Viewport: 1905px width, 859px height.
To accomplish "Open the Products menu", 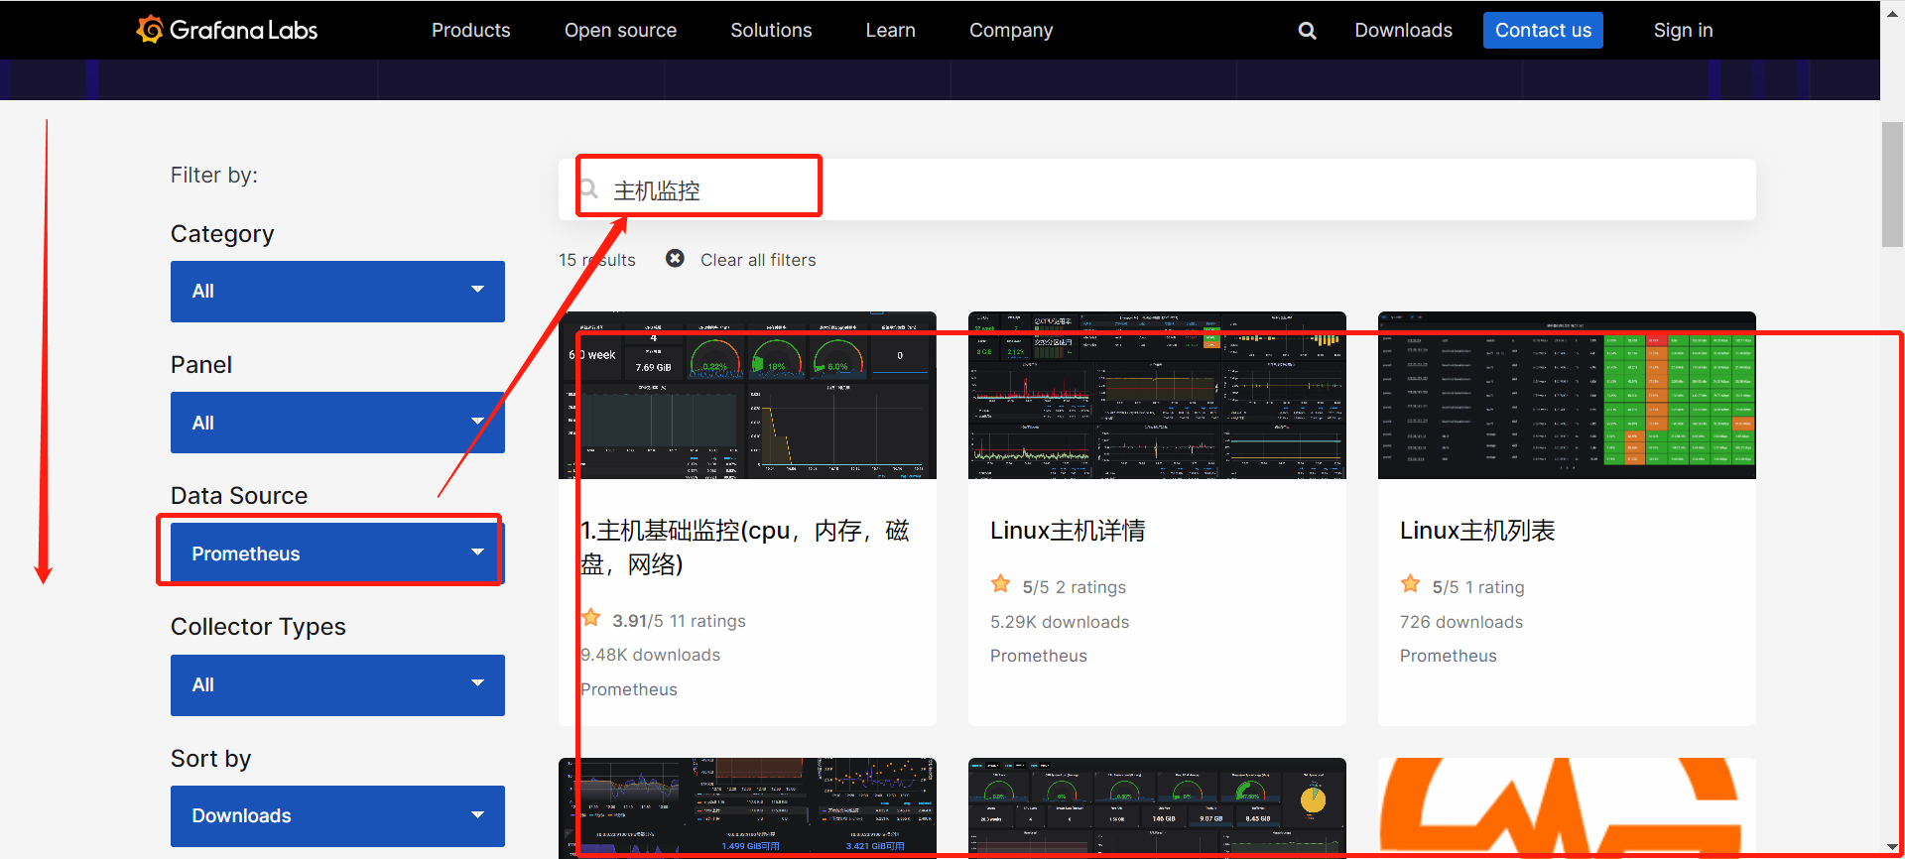I will click(x=470, y=31).
